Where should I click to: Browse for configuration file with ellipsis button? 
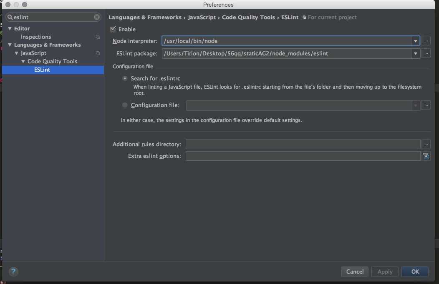click(x=426, y=105)
